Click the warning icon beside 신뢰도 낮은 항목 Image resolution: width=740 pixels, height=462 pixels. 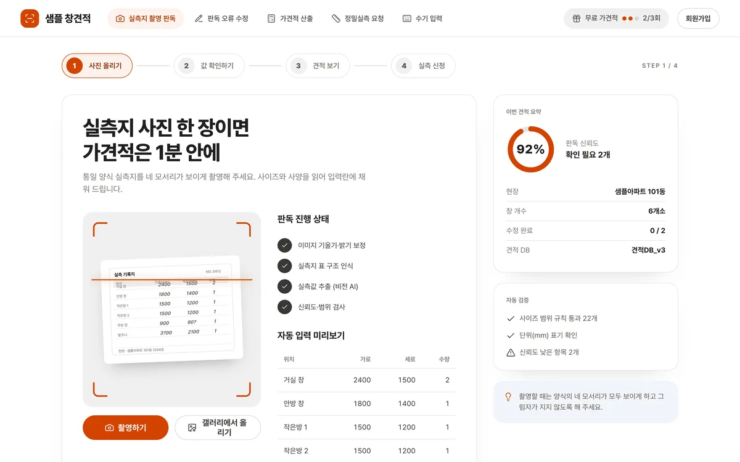pos(511,352)
